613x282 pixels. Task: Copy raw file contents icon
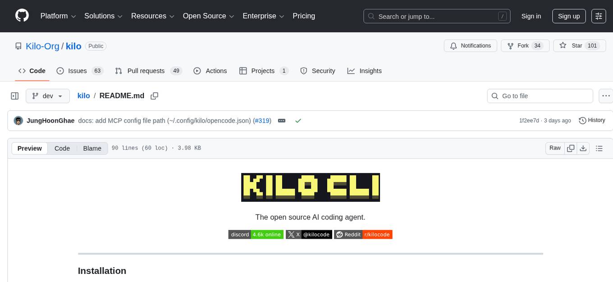pyautogui.click(x=570, y=148)
